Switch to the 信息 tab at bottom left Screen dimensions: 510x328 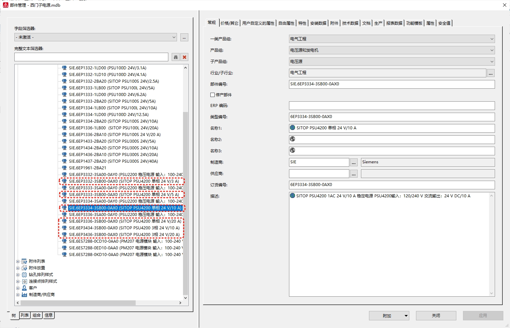point(49,315)
